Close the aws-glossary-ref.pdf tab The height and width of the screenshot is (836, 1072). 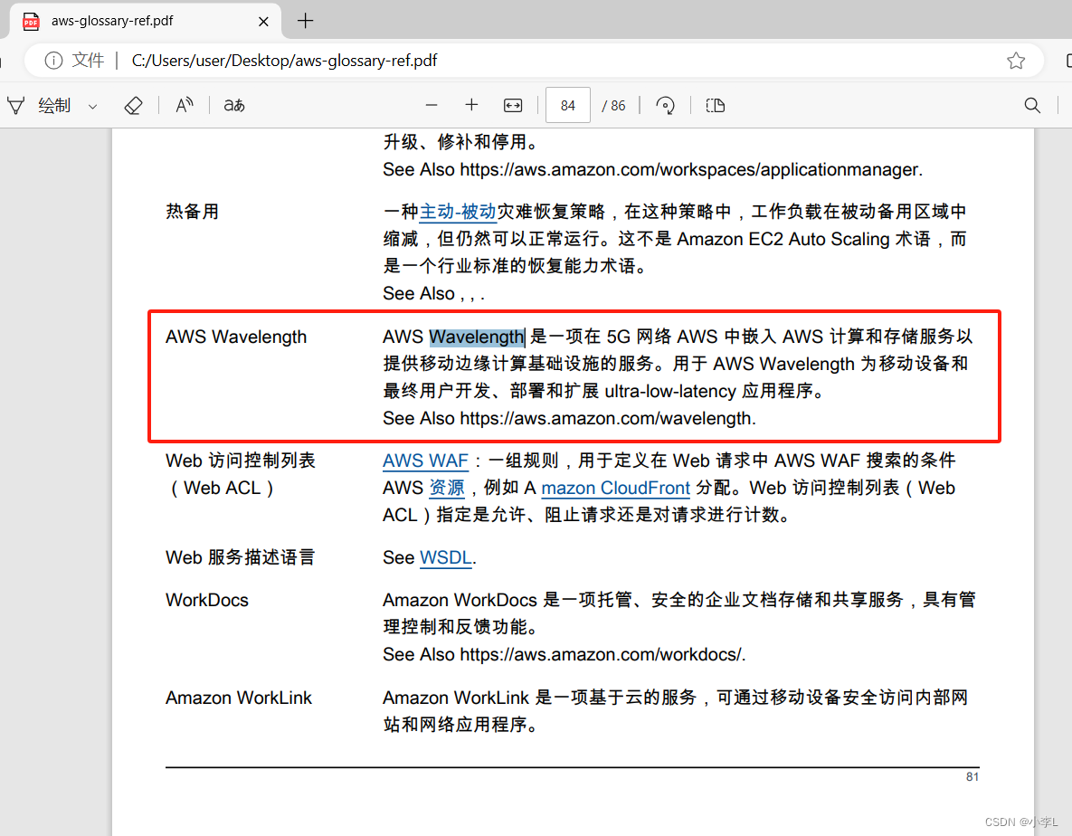pos(263,21)
